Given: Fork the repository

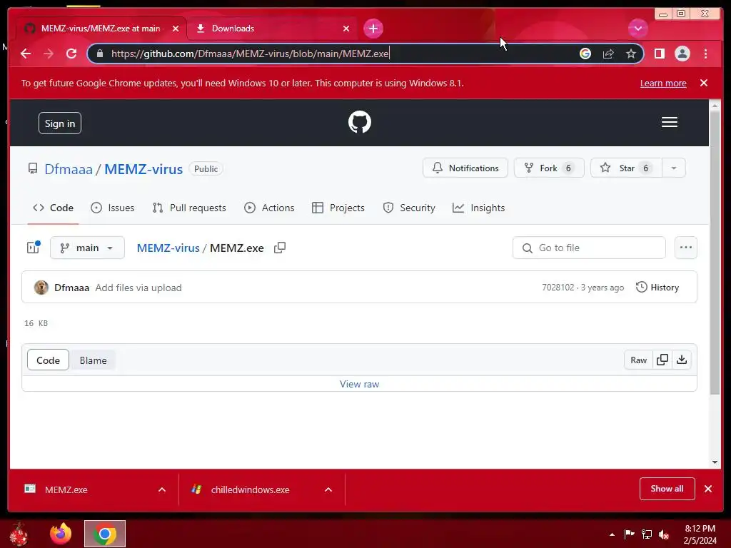Looking at the screenshot, I should [549, 168].
